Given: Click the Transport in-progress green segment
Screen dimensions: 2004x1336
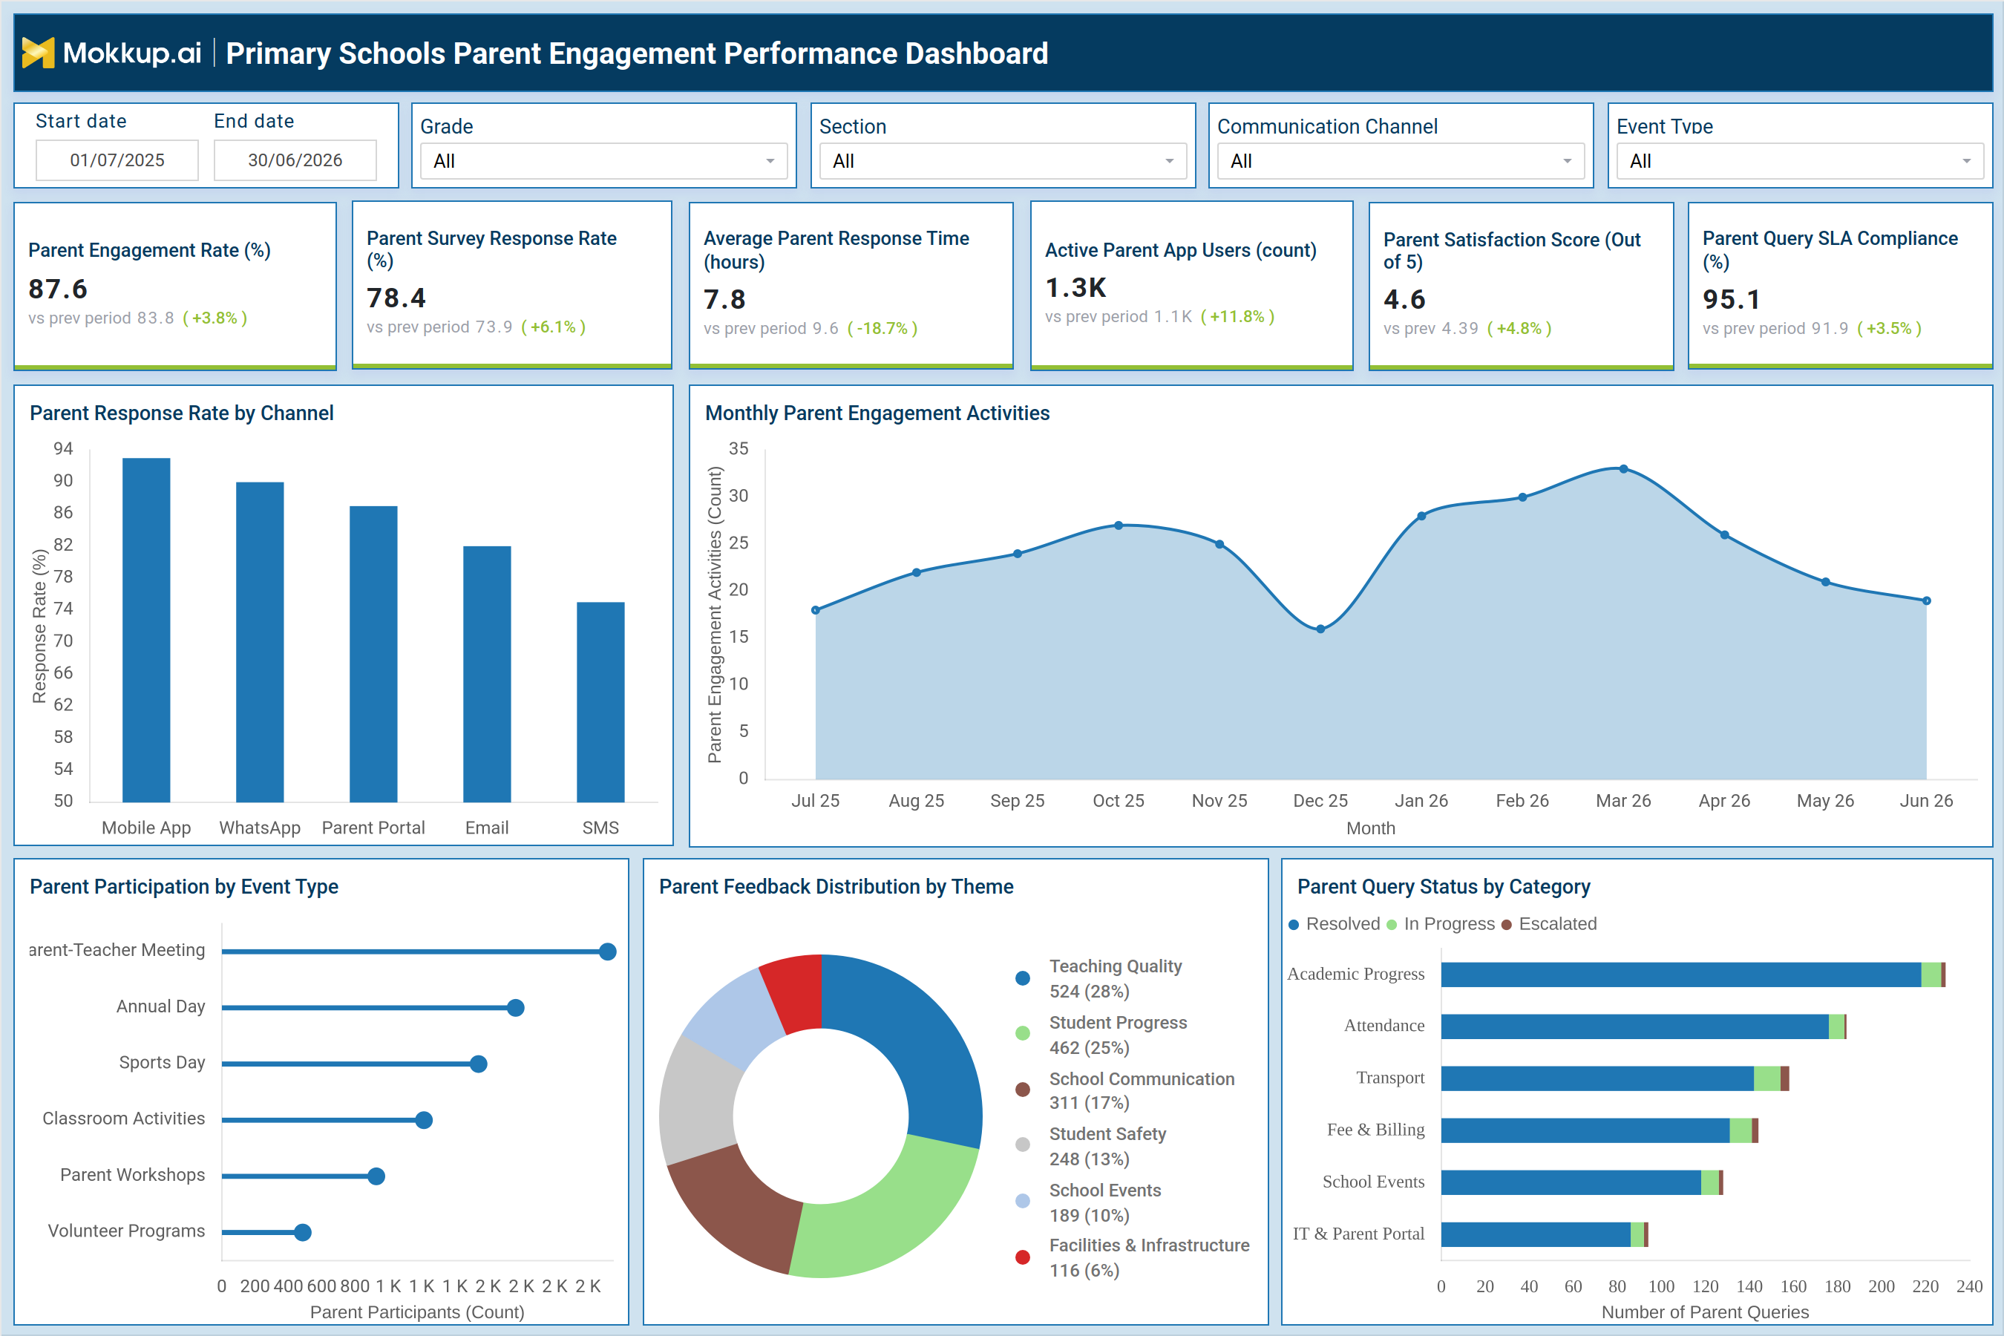Looking at the screenshot, I should (1767, 1078).
